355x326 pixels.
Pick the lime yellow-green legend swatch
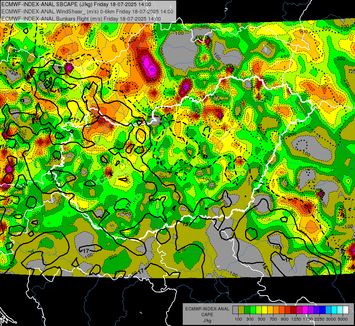tap(259, 310)
